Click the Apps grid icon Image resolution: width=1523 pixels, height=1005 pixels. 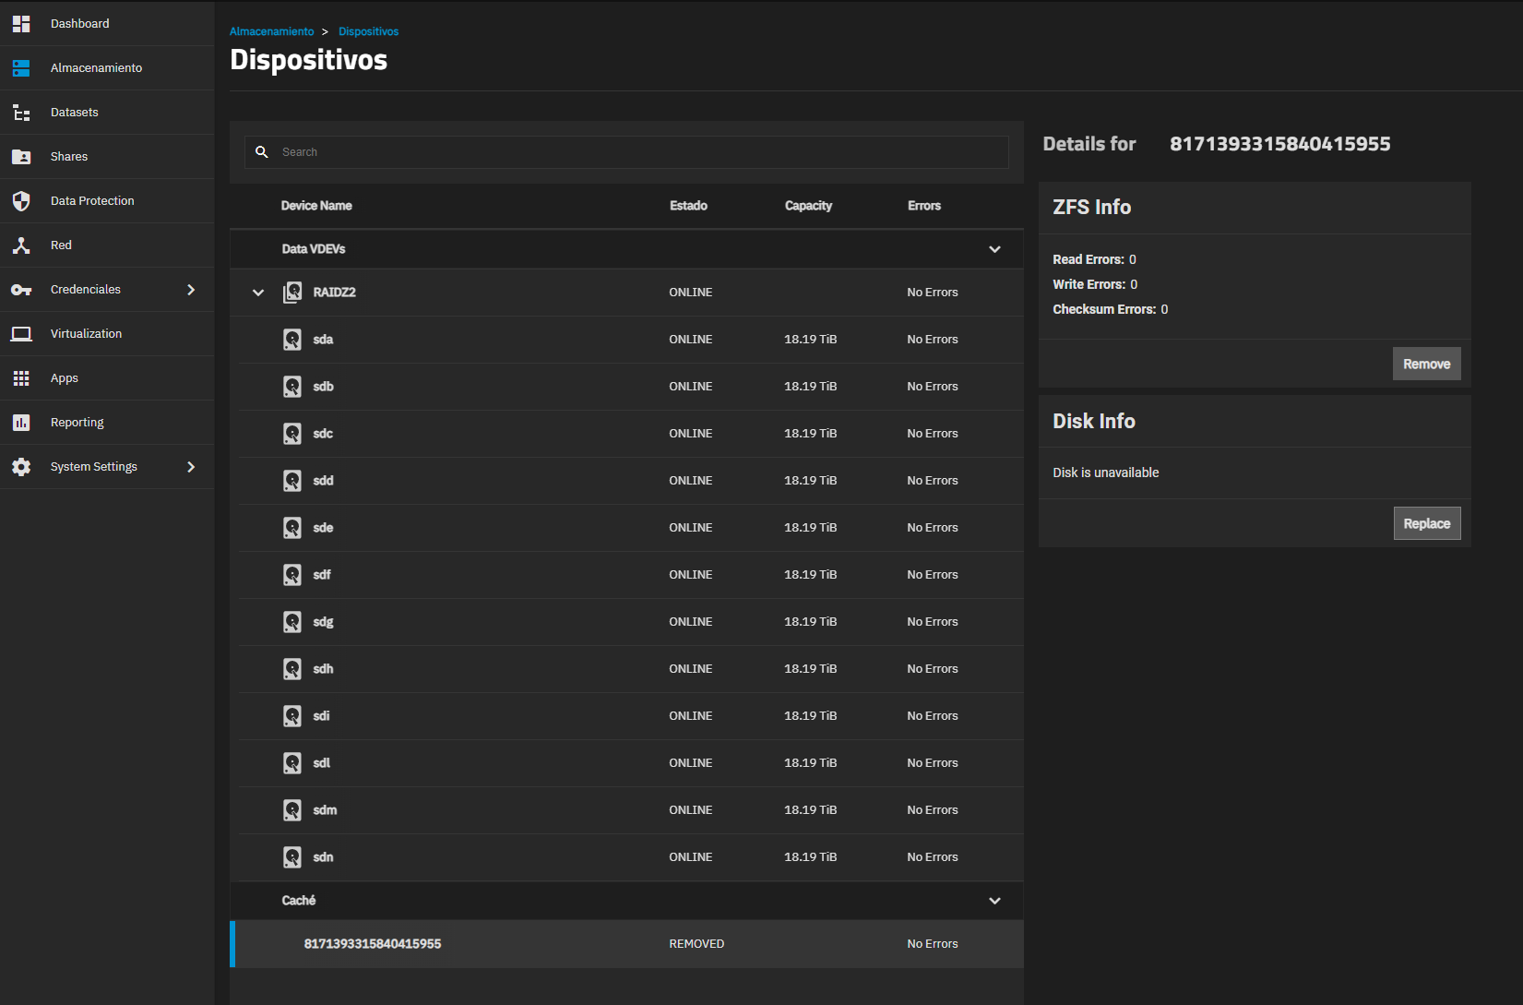pyautogui.click(x=21, y=378)
